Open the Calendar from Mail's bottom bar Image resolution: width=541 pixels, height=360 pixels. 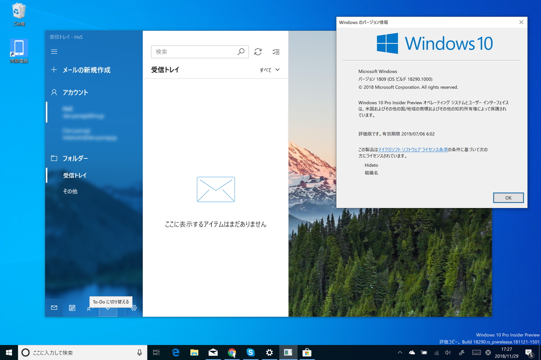(x=72, y=308)
